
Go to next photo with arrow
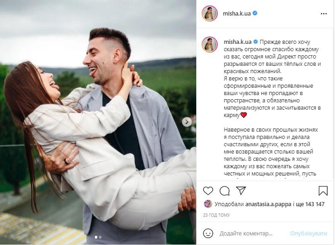click(187, 122)
